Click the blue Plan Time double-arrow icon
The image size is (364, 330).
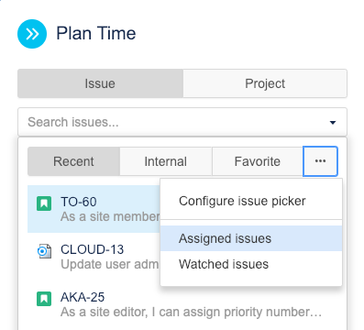[x=32, y=34]
